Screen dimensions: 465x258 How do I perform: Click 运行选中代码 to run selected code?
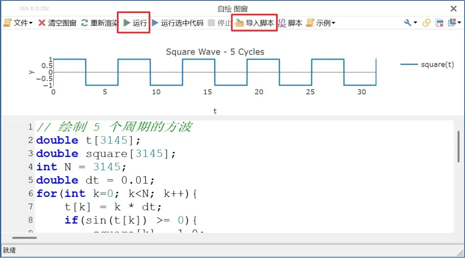click(x=177, y=23)
